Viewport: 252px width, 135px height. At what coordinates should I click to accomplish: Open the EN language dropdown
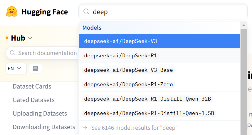coord(16,69)
